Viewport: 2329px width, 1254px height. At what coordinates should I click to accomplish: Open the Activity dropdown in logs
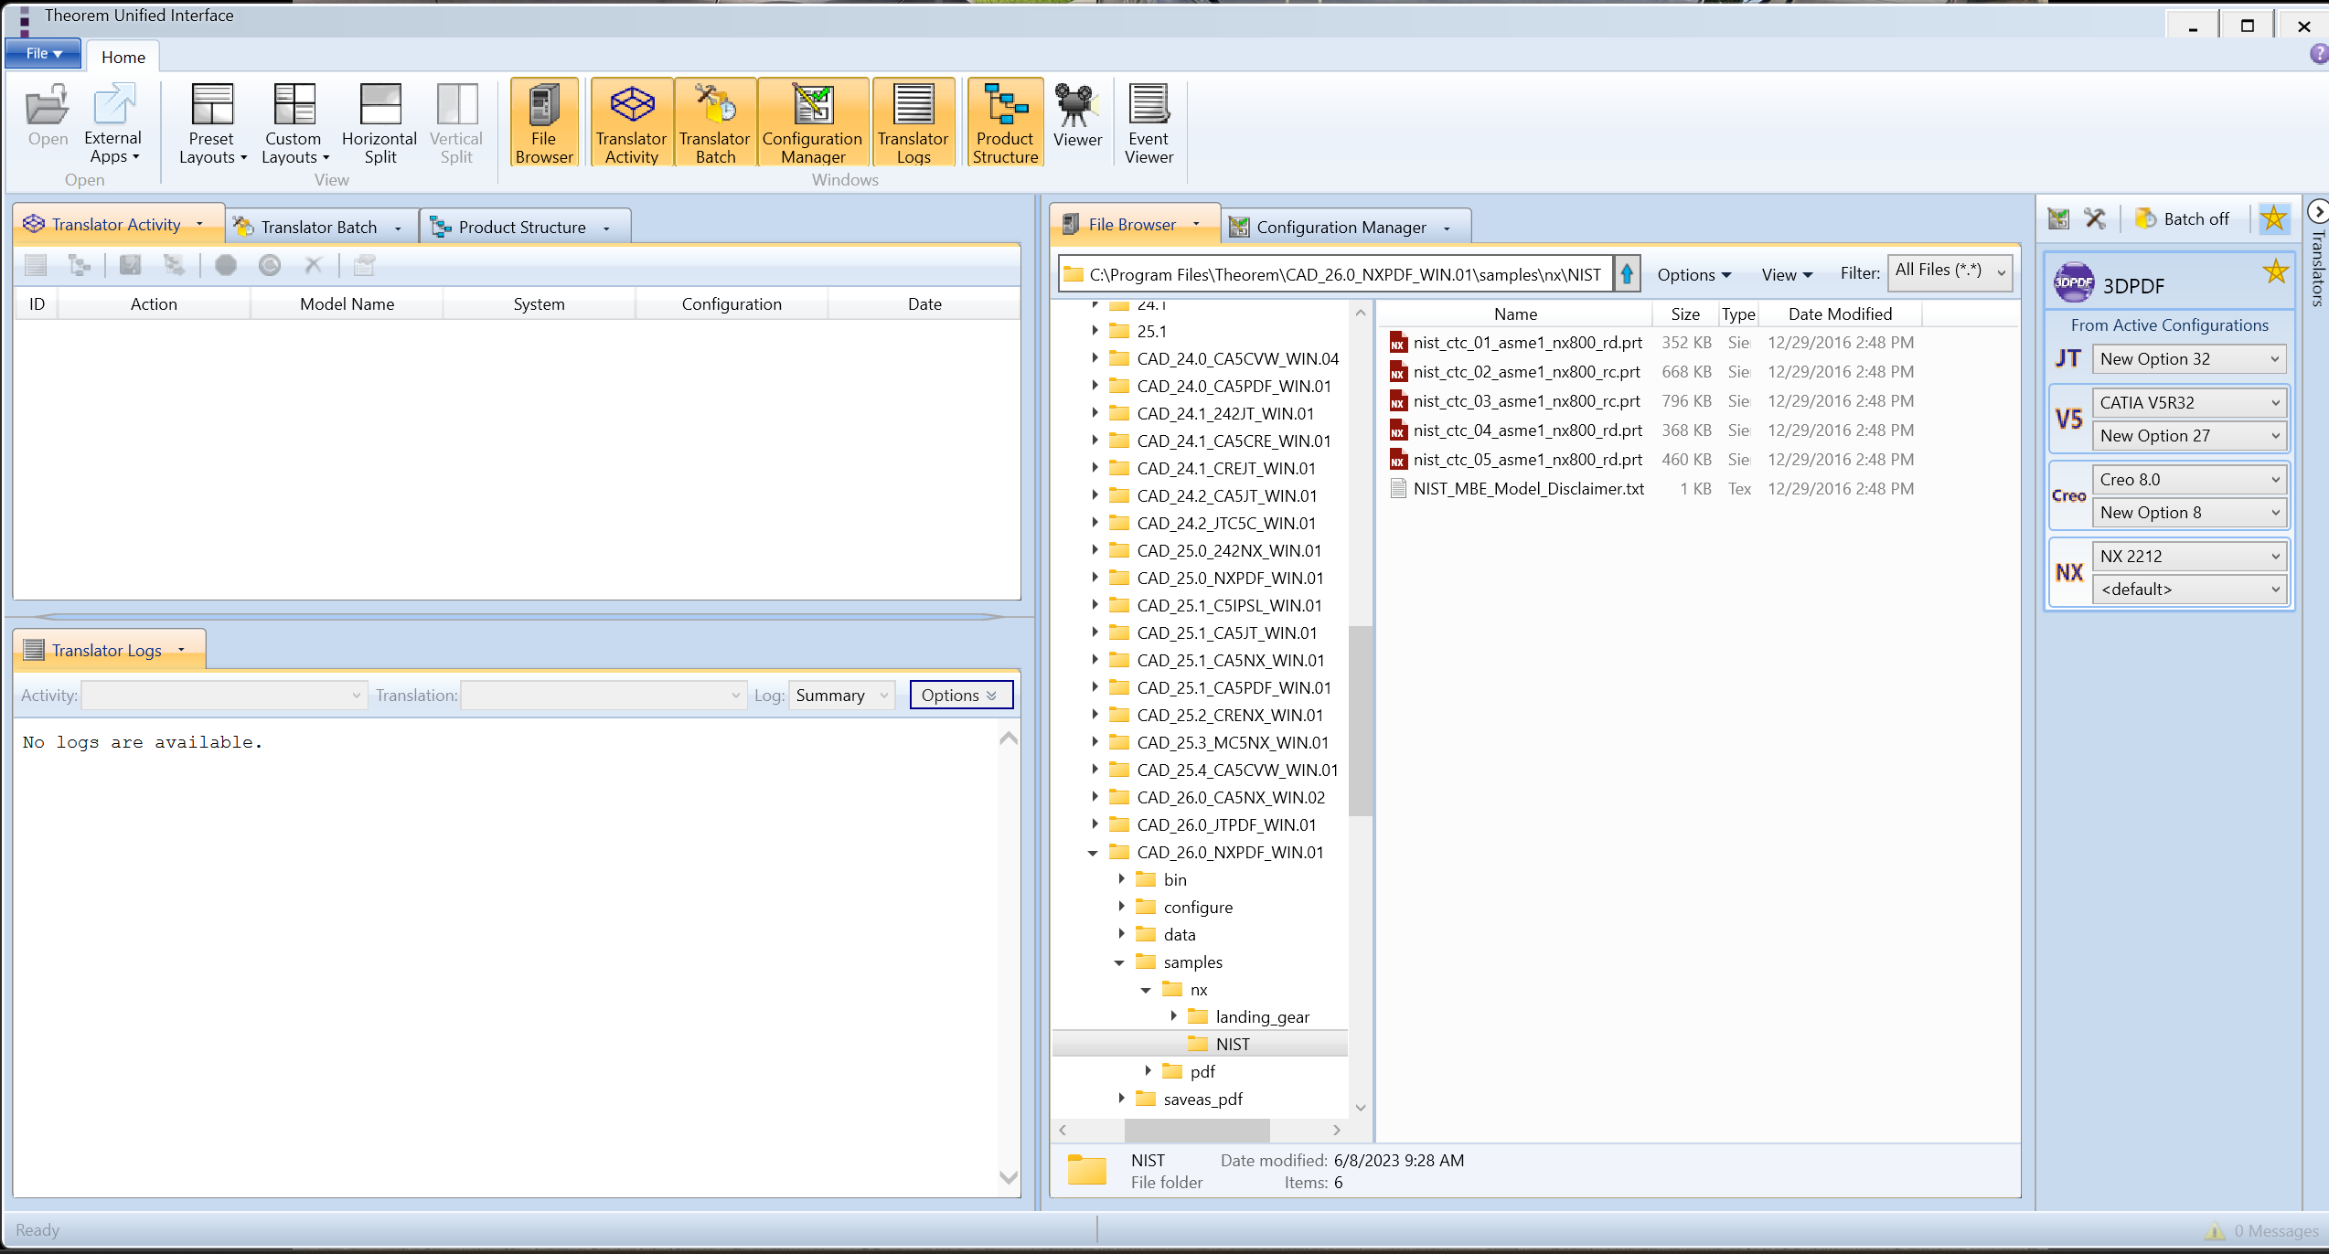click(x=224, y=696)
